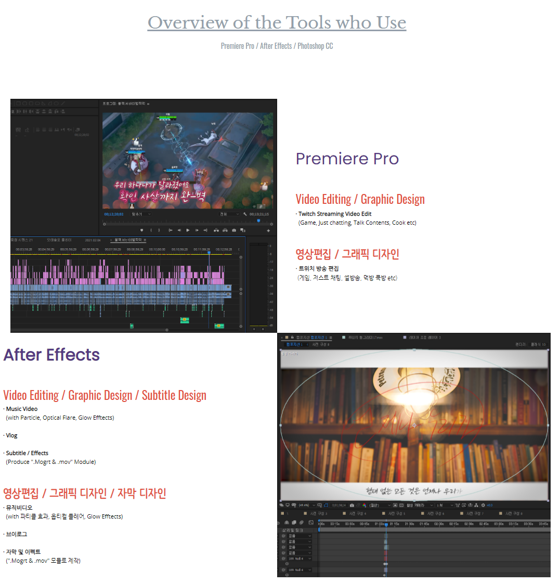Step forward one frame in Premiere
560x584 pixels.
[197, 230]
